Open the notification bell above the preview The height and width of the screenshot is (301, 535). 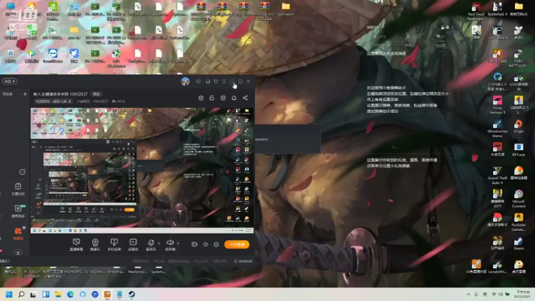click(x=234, y=98)
